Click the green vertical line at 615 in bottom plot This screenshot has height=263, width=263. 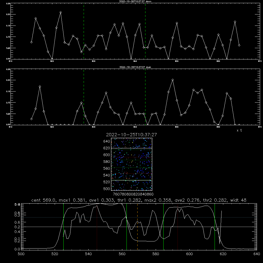pos(215,227)
